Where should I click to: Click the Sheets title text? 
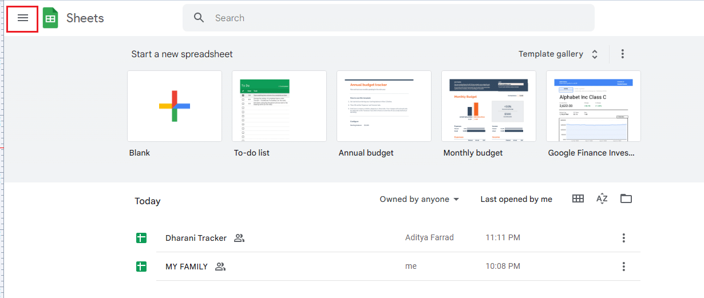click(85, 18)
